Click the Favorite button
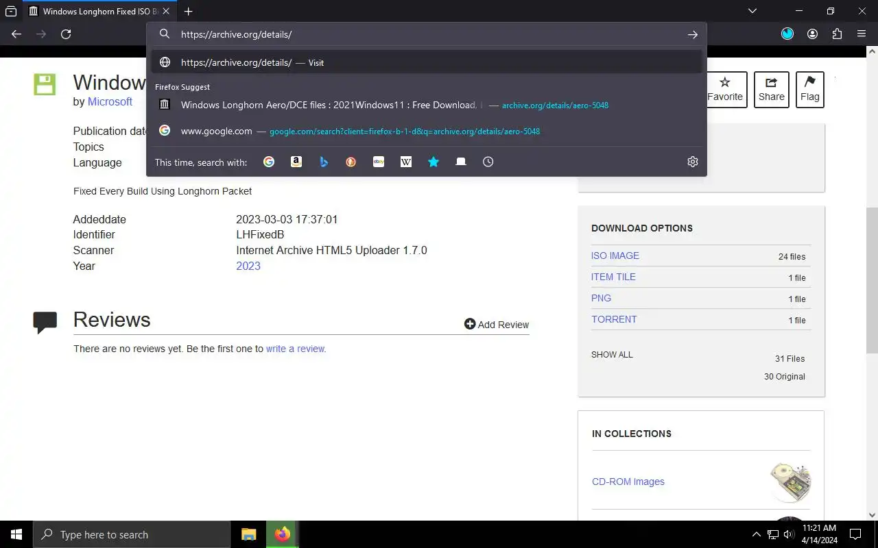The height and width of the screenshot is (548, 878). (725, 90)
